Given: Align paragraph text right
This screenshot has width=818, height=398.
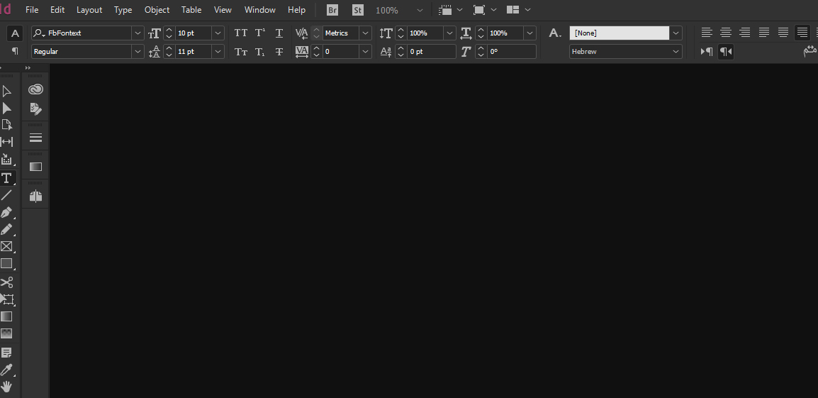Looking at the screenshot, I should [x=745, y=33].
